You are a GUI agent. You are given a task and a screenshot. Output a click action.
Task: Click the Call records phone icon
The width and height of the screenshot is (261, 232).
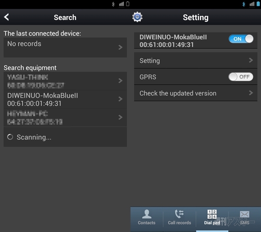tap(179, 214)
